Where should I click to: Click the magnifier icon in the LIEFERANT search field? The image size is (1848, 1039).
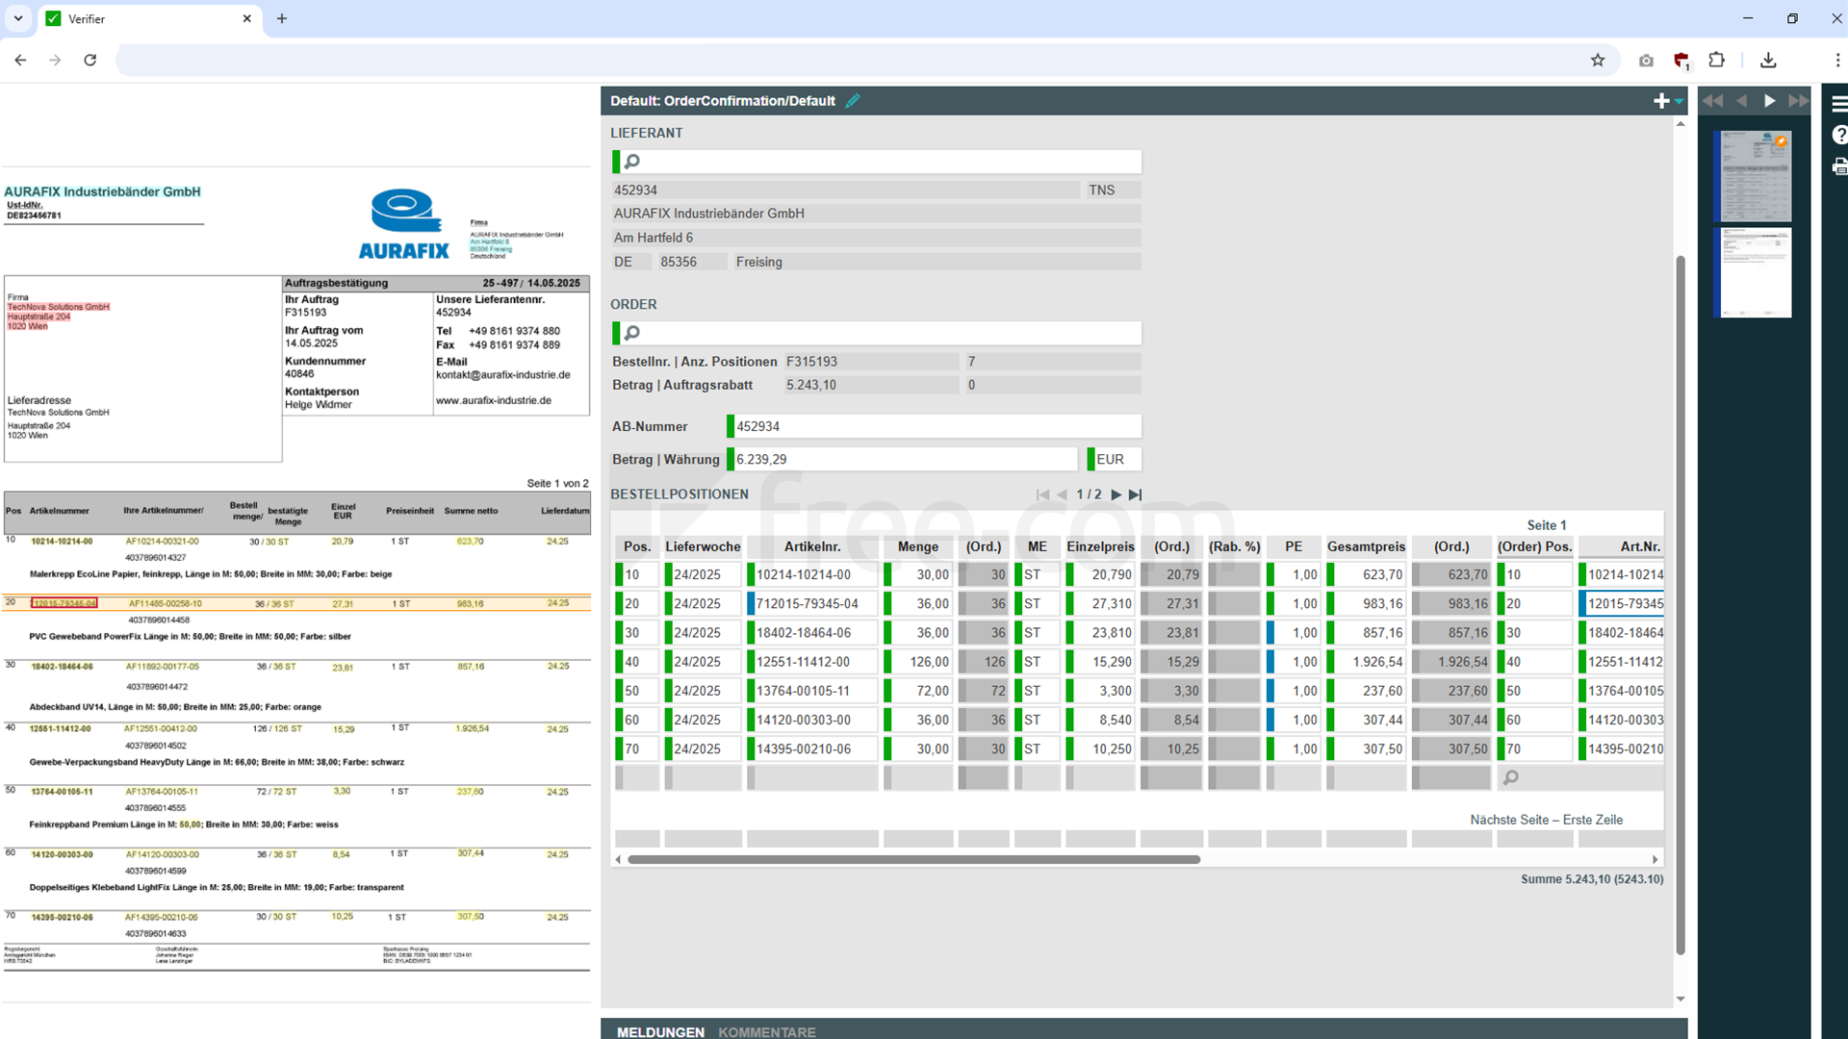coord(632,162)
